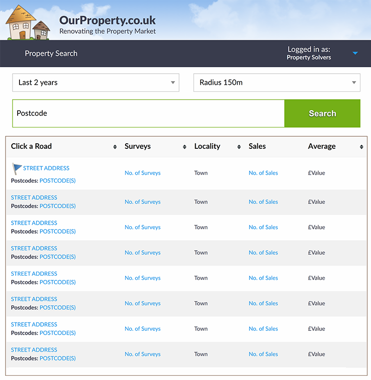The height and width of the screenshot is (380, 371).
Task: Focus the Postcode input field
Action: click(148, 113)
